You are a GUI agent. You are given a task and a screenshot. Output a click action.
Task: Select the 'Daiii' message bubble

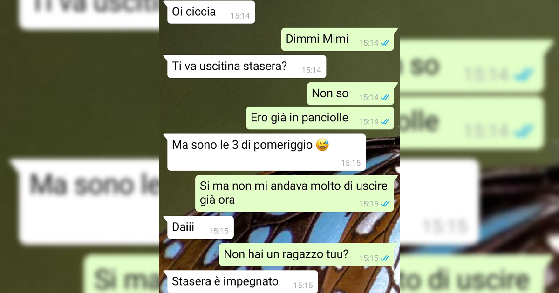tap(200, 227)
